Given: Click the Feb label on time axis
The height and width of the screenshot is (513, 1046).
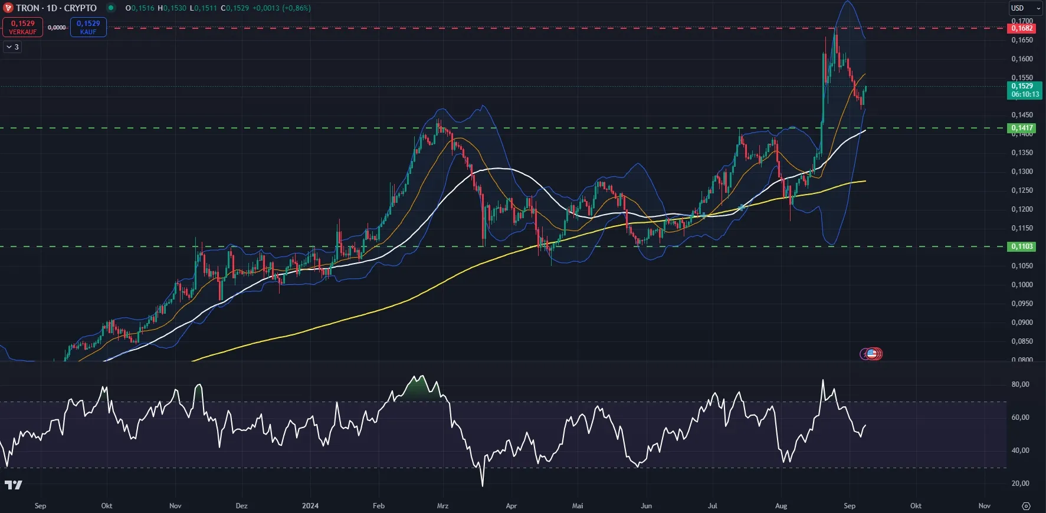Looking at the screenshot, I should (379, 506).
